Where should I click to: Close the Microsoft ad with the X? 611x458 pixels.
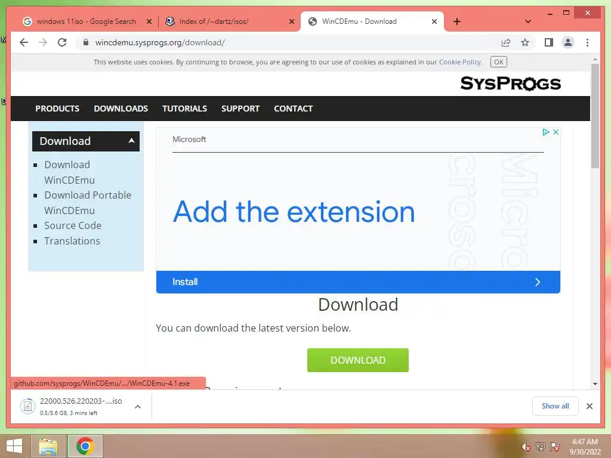pyautogui.click(x=556, y=132)
